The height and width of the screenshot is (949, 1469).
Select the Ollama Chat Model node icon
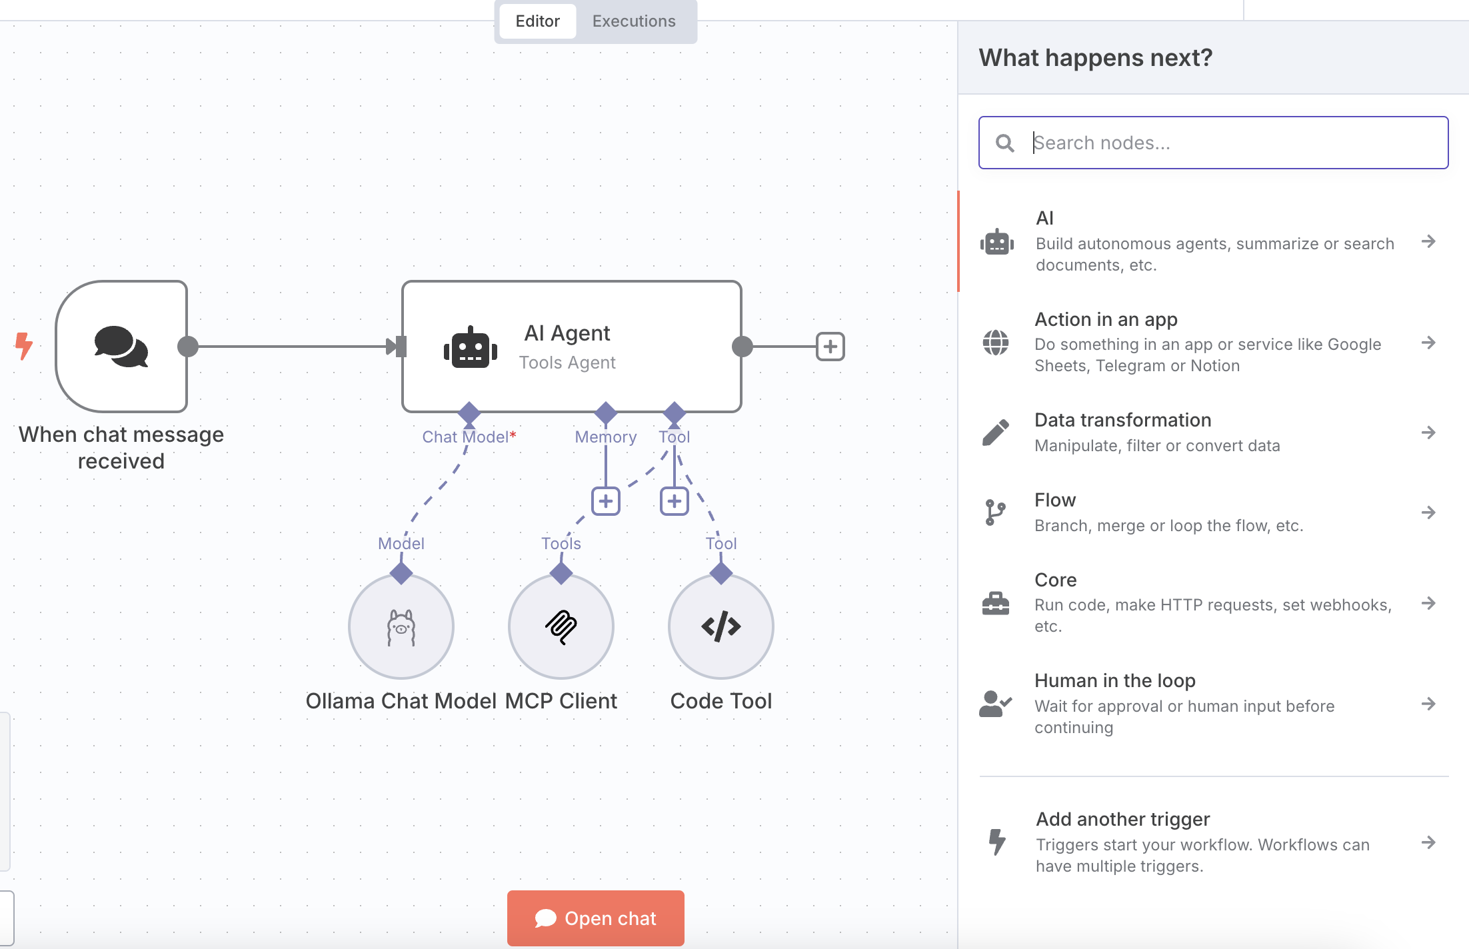[x=401, y=626]
